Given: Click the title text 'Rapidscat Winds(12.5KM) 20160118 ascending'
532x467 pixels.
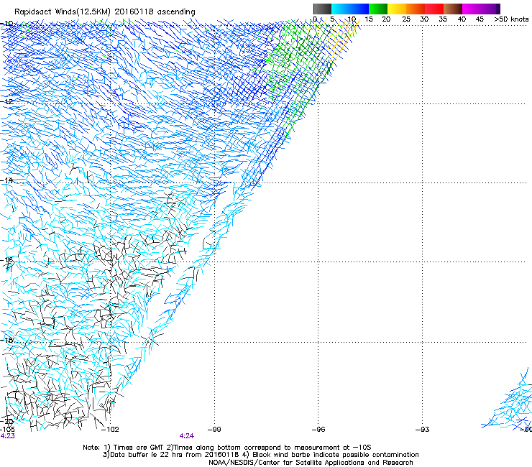Looking at the screenshot, I should 104,12.
